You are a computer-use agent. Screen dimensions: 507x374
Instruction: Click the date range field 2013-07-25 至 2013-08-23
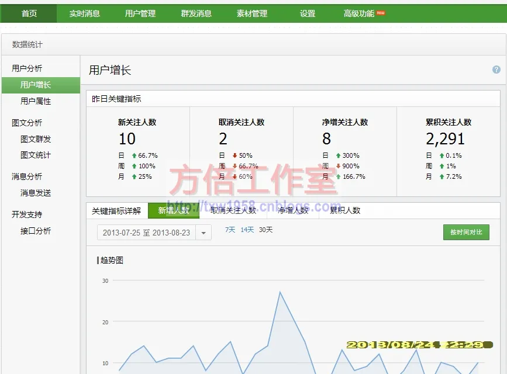pyautogui.click(x=146, y=233)
